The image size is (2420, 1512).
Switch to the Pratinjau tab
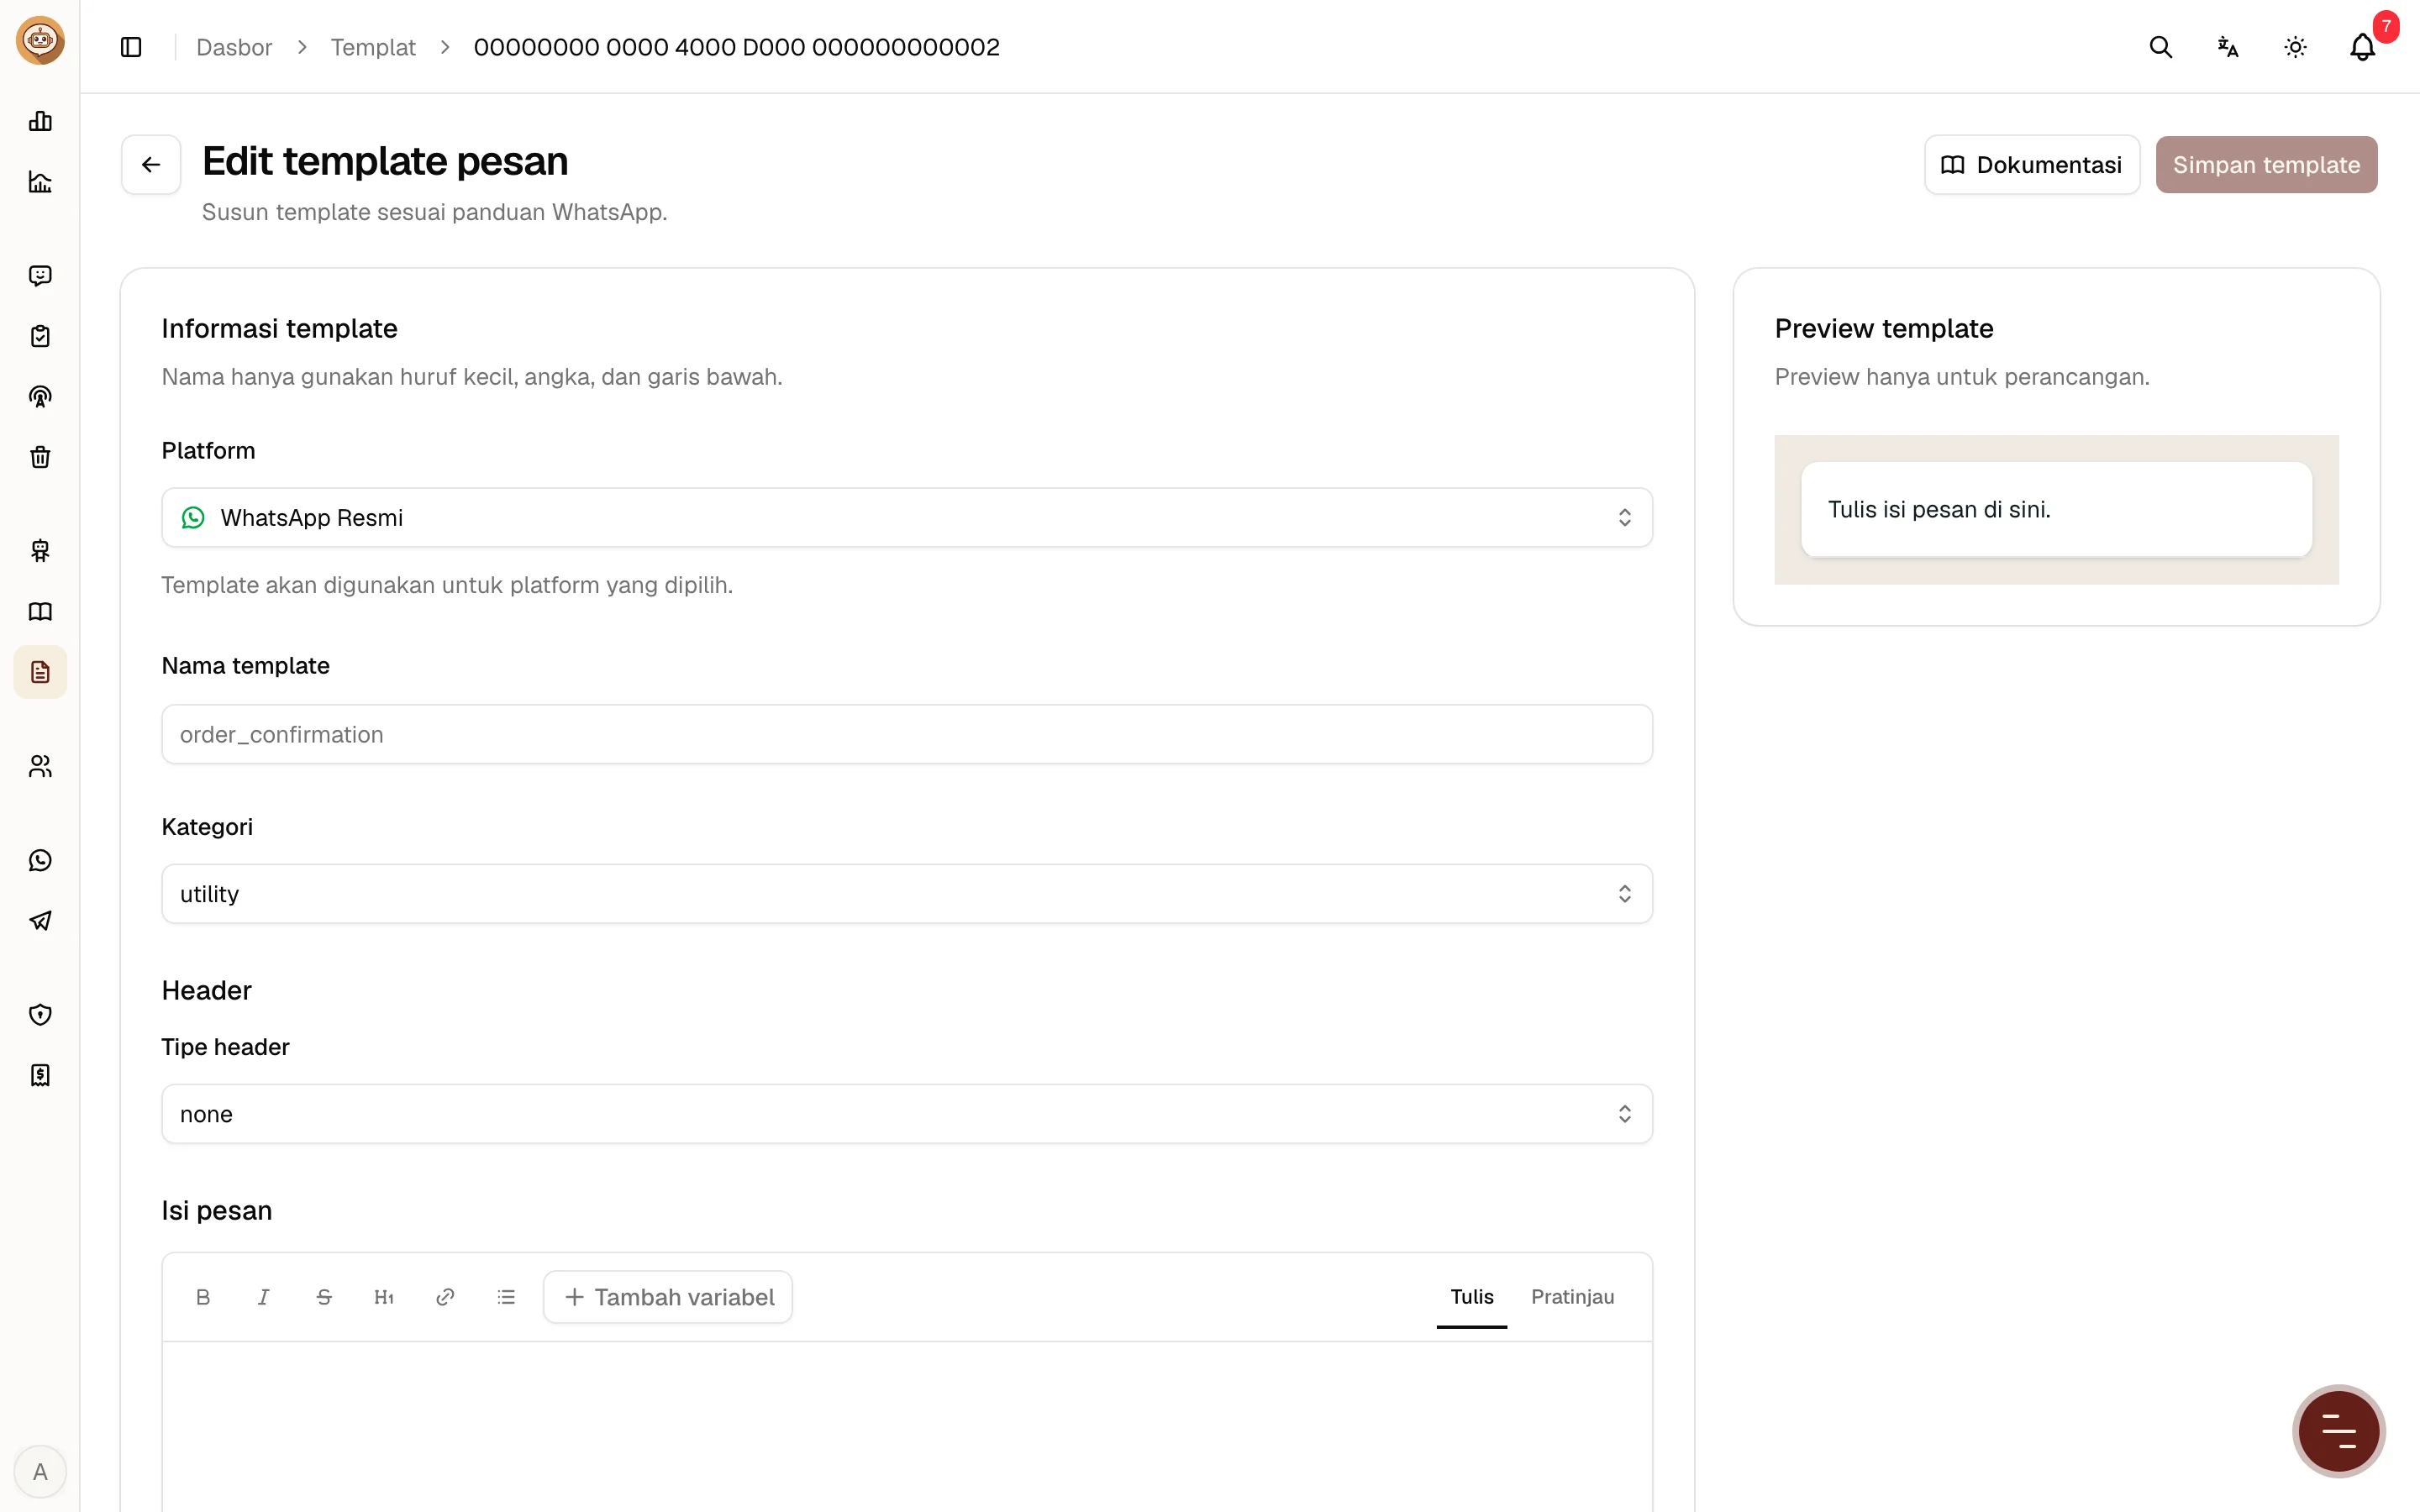(x=1572, y=1297)
